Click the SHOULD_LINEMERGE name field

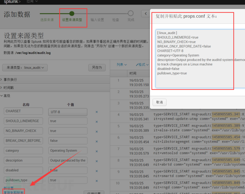pos(23,121)
